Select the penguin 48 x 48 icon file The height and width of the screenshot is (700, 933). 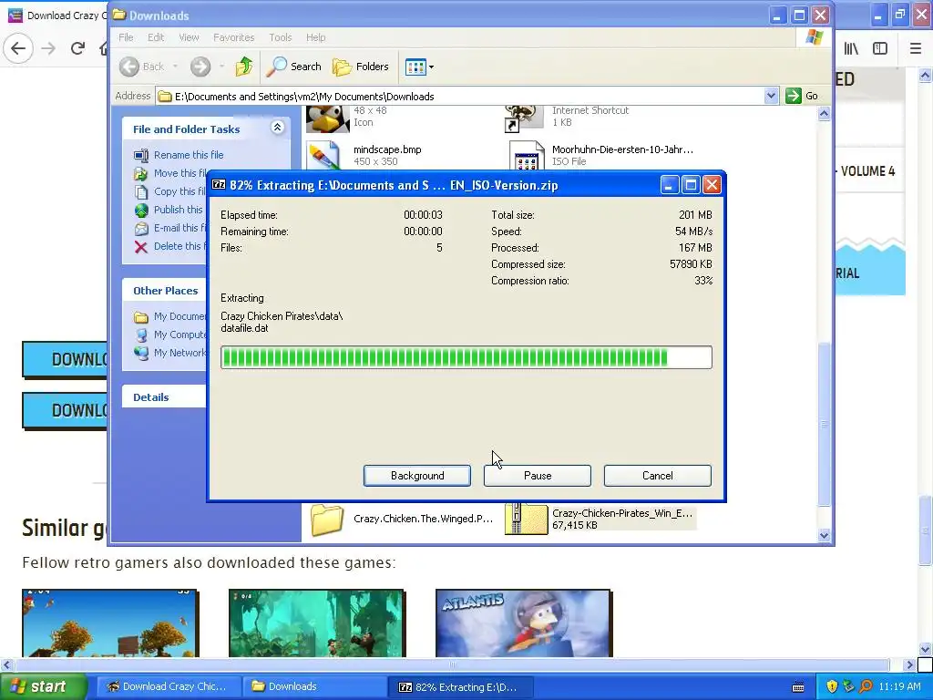tap(327, 118)
